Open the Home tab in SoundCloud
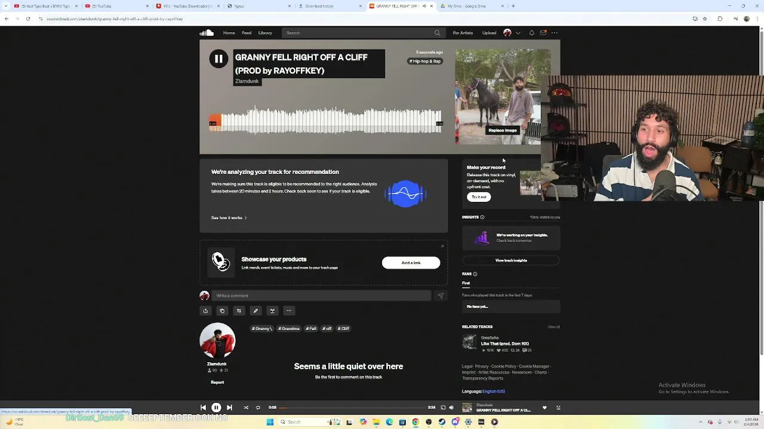This screenshot has width=764, height=429. click(229, 33)
